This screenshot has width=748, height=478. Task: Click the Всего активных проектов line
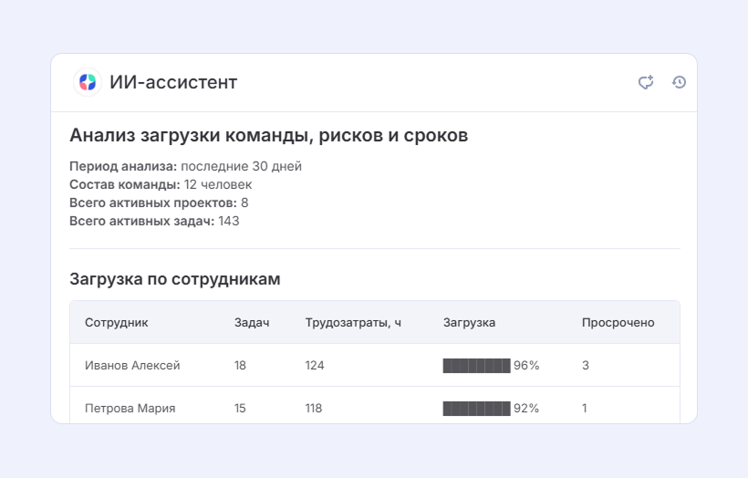tap(159, 203)
